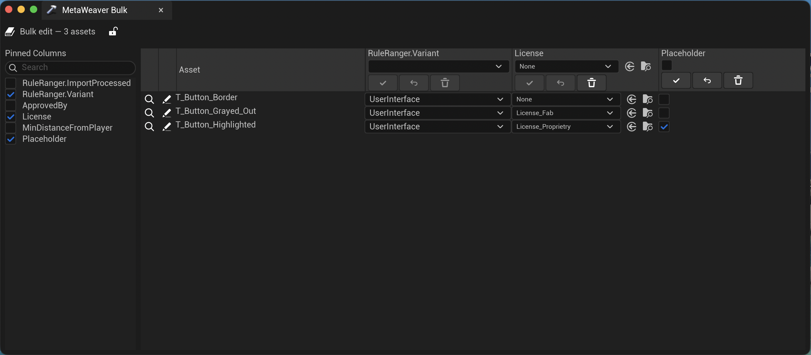Clear License column using the trash icon
The height and width of the screenshot is (355, 811).
point(591,83)
